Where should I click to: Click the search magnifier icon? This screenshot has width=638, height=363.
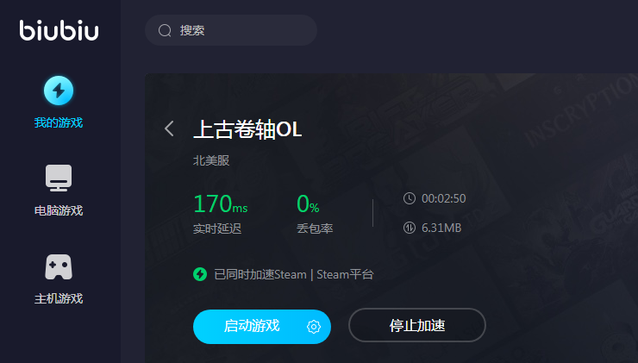click(165, 30)
